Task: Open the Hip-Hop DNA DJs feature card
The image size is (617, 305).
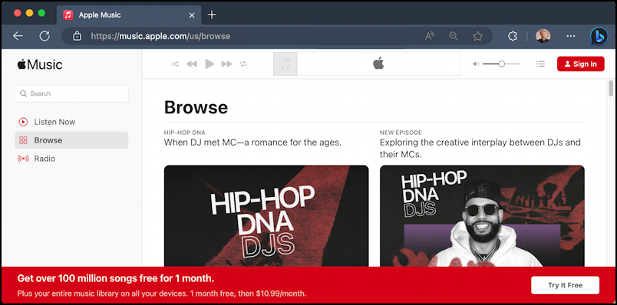Action: [x=266, y=216]
